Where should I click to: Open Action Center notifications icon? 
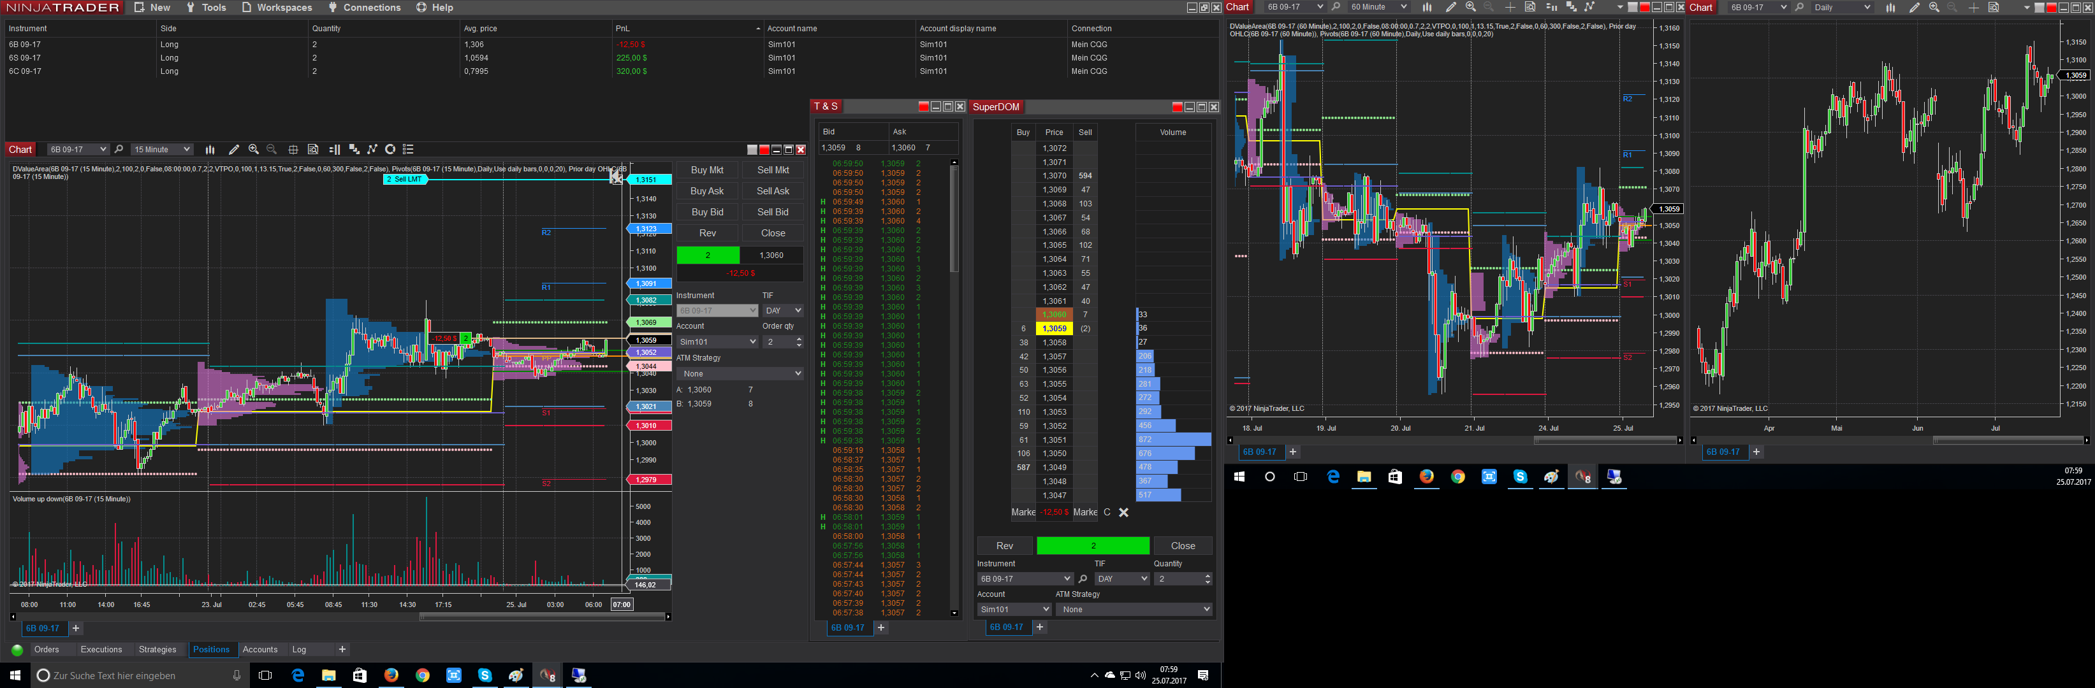coord(1204,675)
